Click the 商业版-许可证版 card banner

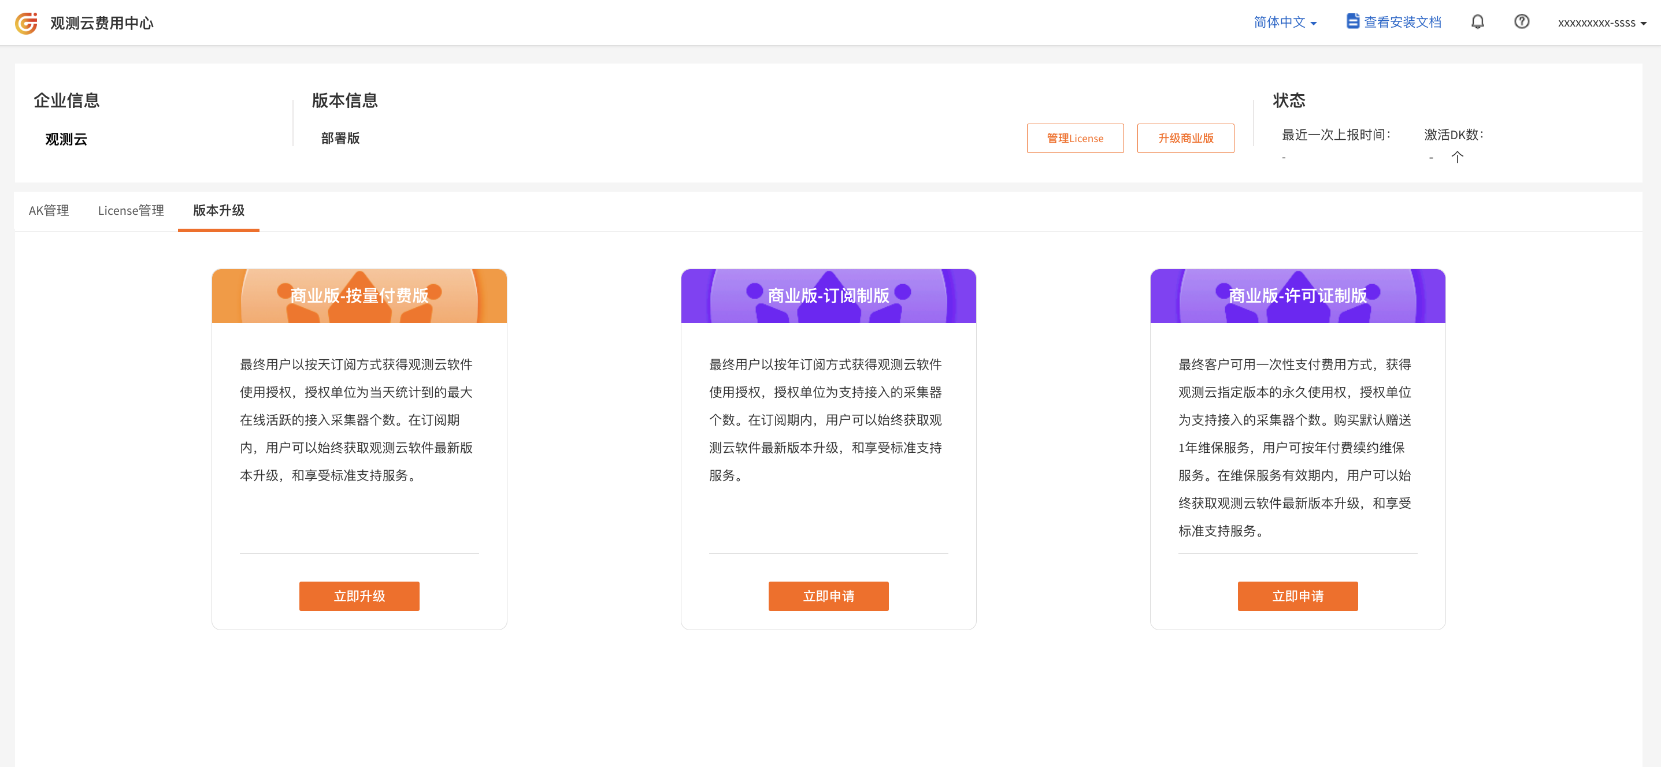tap(1297, 296)
